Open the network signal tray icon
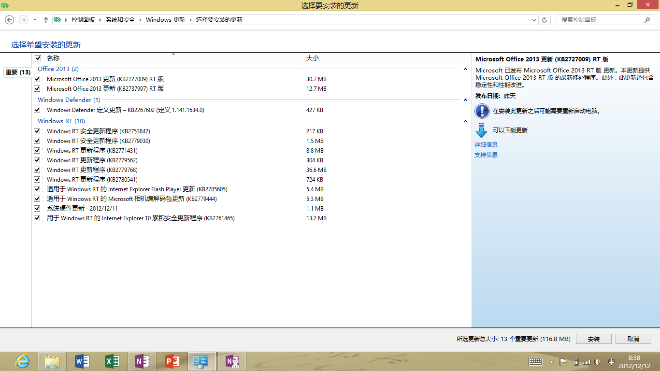Screen dimensions: 660x371 pos(587,361)
